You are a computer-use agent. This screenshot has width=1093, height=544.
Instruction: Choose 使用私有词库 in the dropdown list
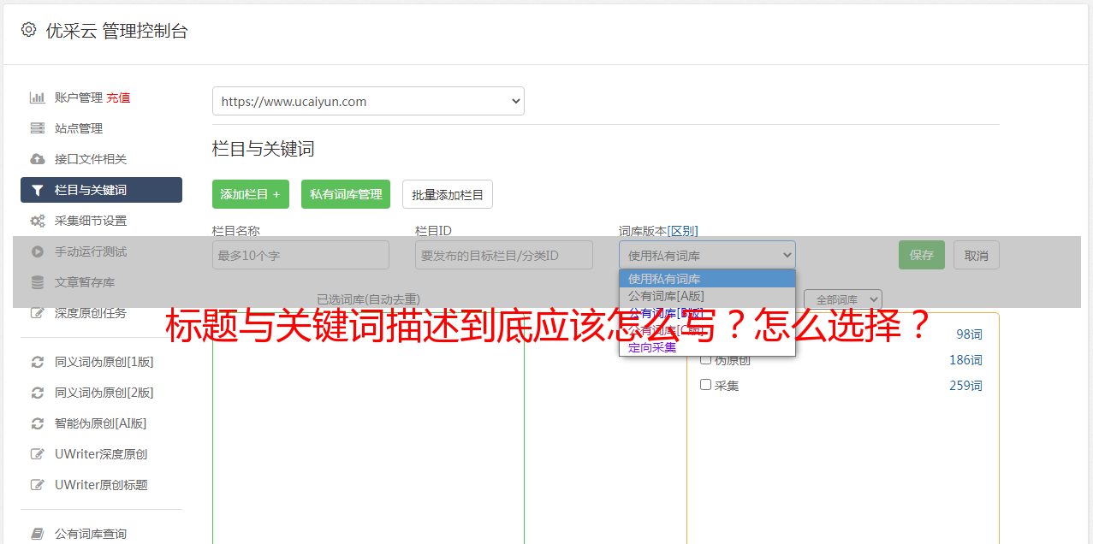[x=707, y=279]
